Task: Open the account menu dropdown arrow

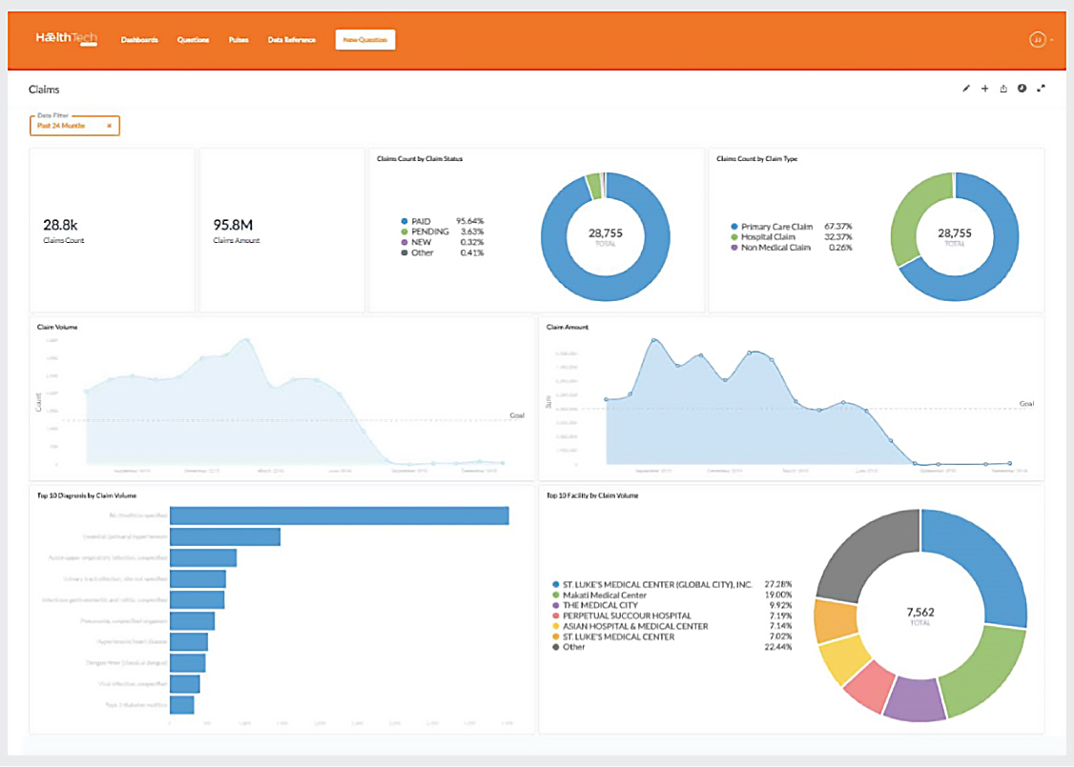Action: coord(1051,41)
